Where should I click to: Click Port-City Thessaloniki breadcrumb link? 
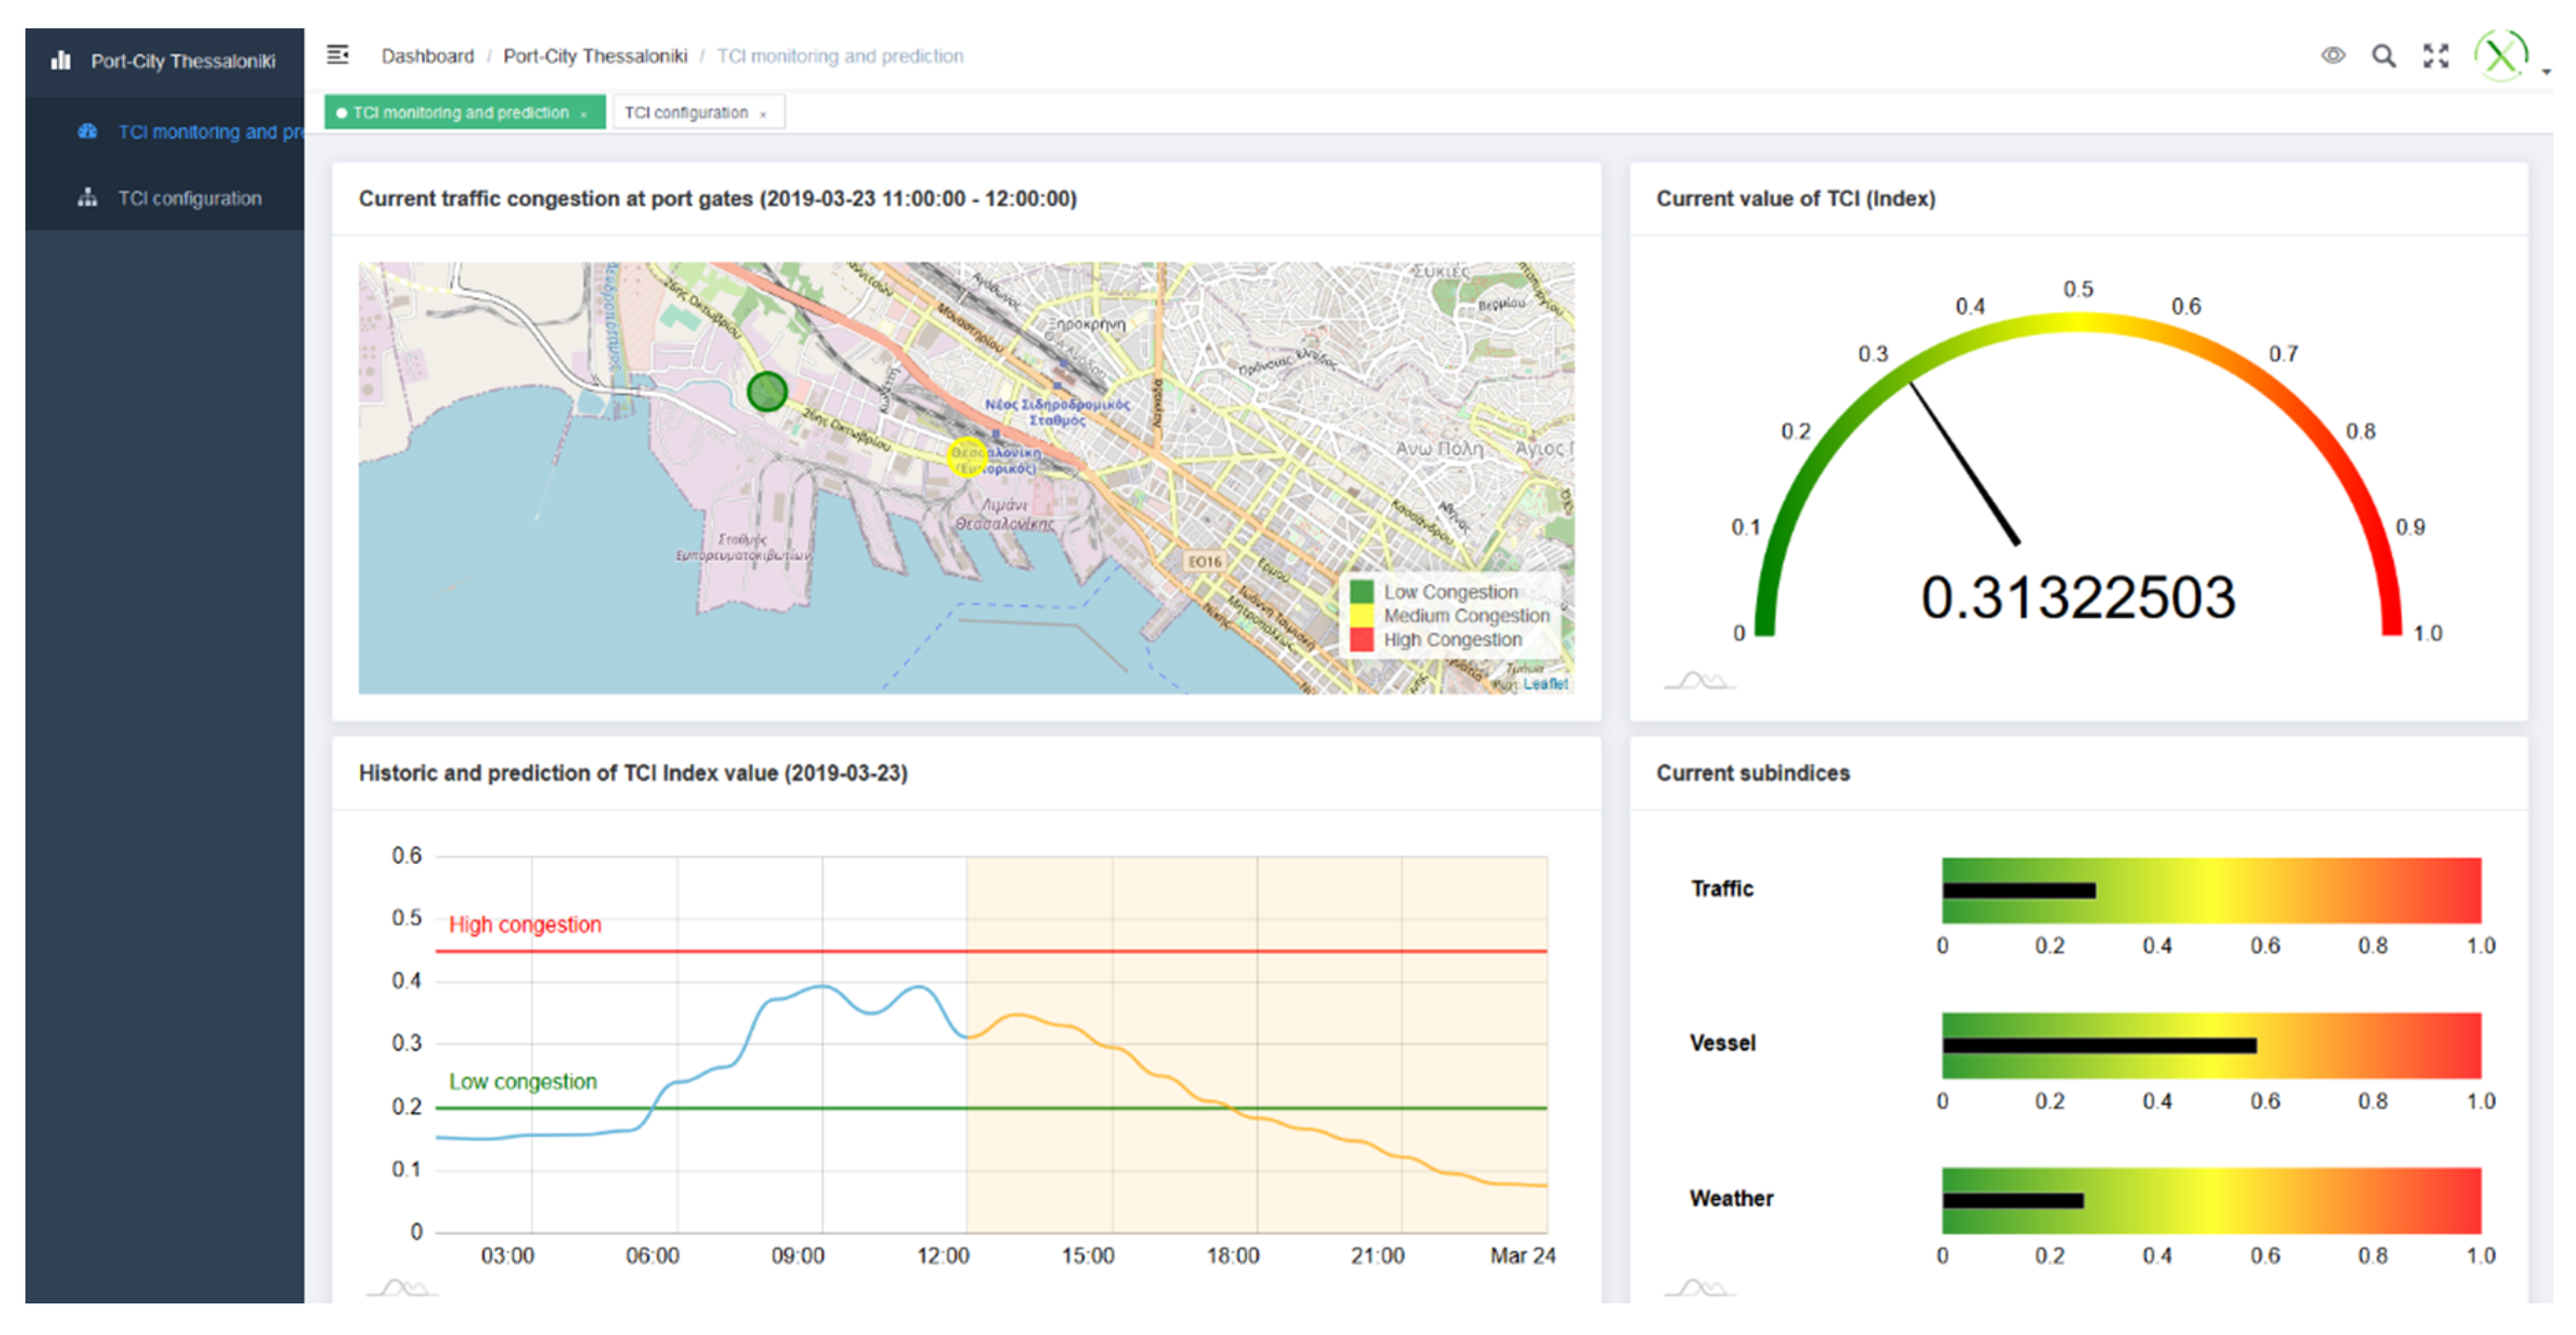pyautogui.click(x=595, y=56)
